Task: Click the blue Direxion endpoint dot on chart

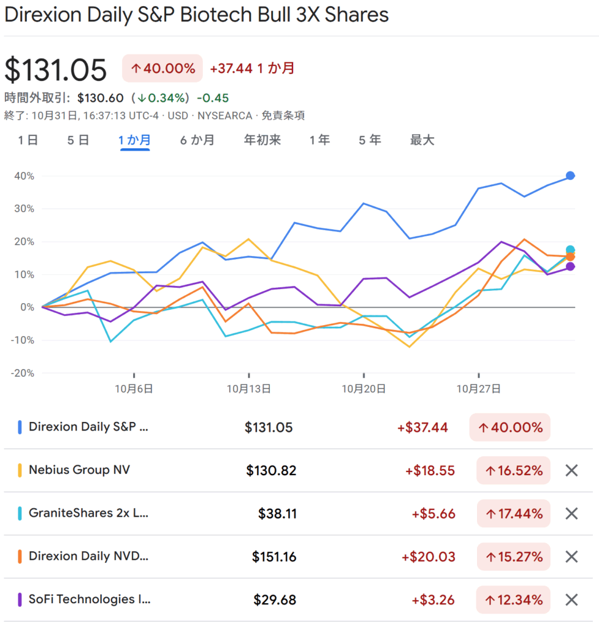Action: tap(570, 176)
